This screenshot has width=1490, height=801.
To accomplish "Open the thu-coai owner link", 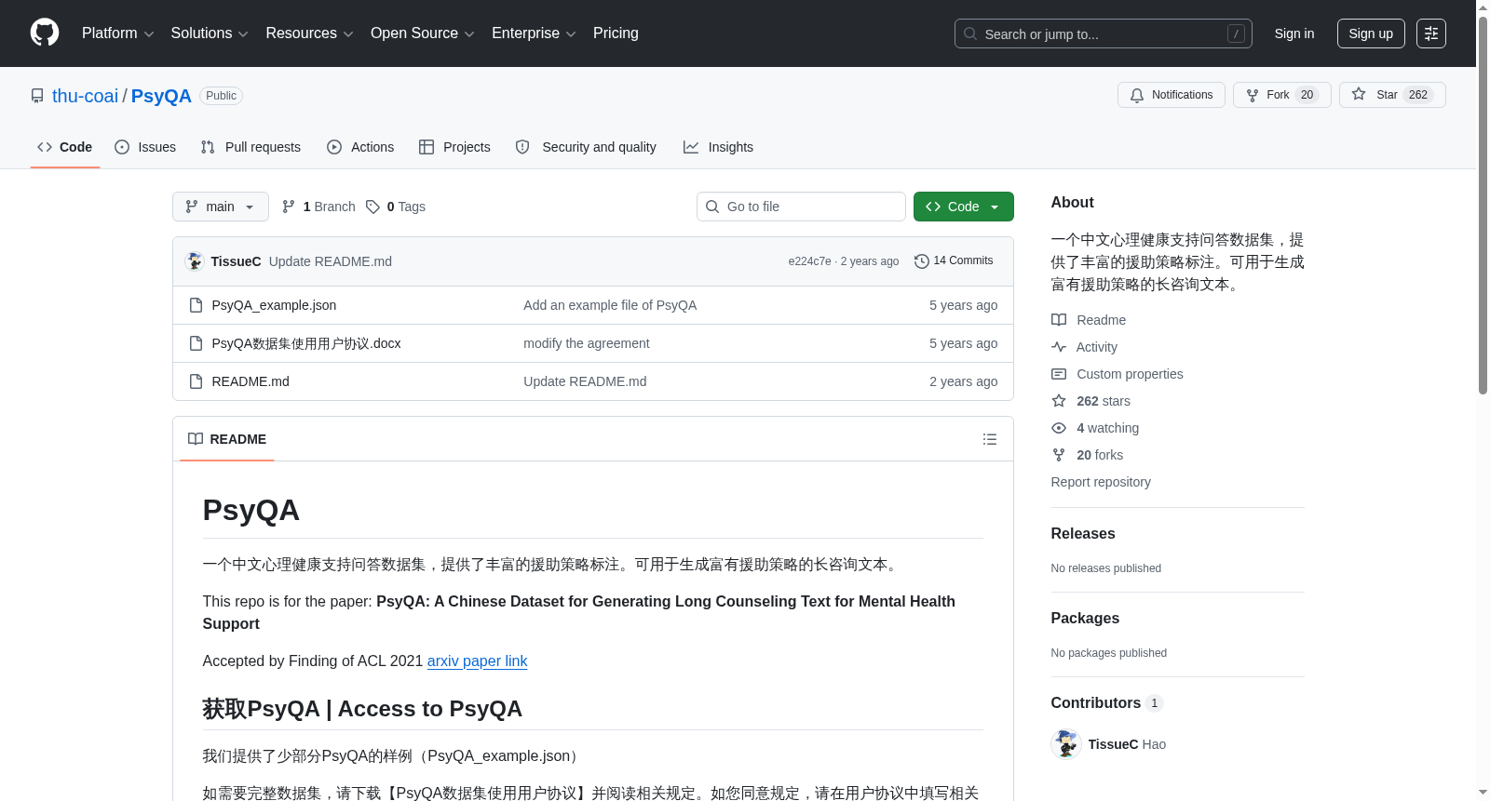I will (85, 96).
